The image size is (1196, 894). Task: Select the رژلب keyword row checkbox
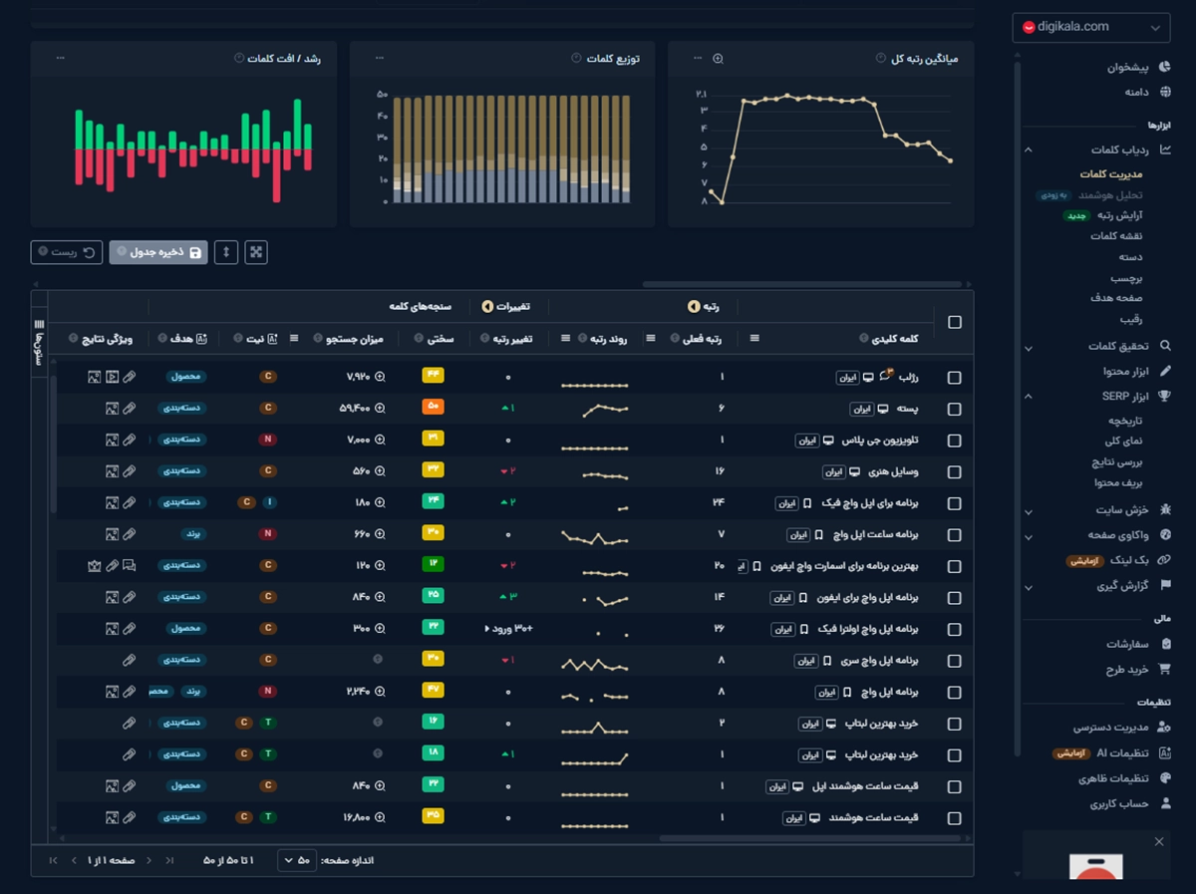pos(955,378)
